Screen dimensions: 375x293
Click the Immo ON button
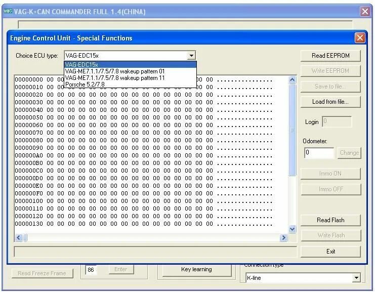tap(330, 174)
